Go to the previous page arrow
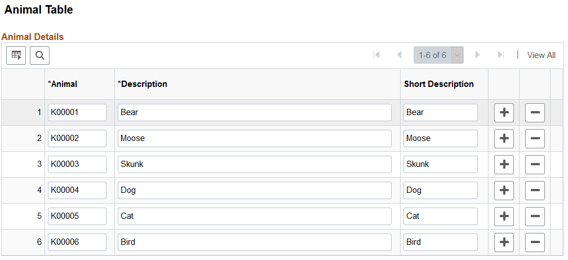The image size is (568, 260). point(399,55)
